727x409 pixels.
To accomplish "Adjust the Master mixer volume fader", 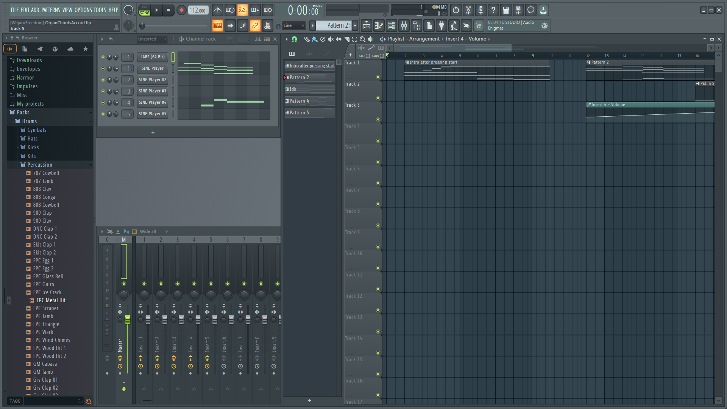I will click(x=128, y=319).
